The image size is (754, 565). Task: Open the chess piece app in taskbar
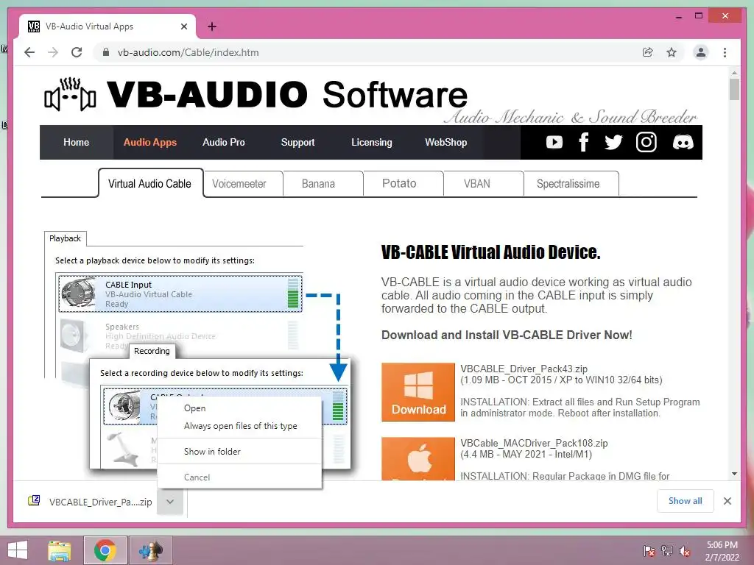click(x=150, y=550)
